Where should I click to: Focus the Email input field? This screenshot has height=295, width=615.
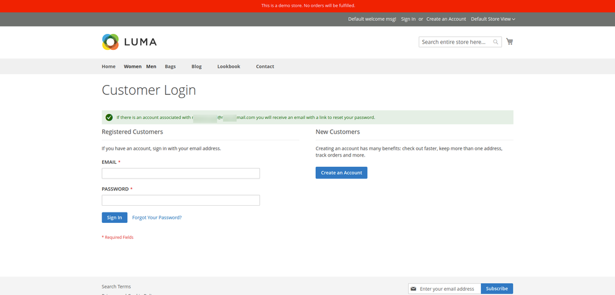pos(180,174)
